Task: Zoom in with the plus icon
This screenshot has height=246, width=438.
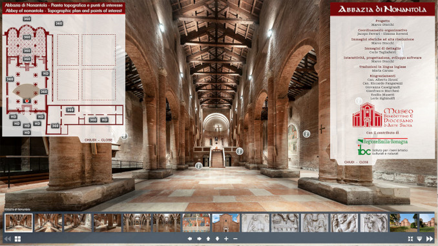Action: point(226,239)
